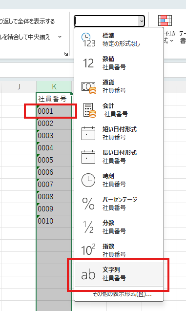Expand the セルを結合して中央揃え dropdown arrow
The height and width of the screenshot is (311, 186).
(60, 37)
